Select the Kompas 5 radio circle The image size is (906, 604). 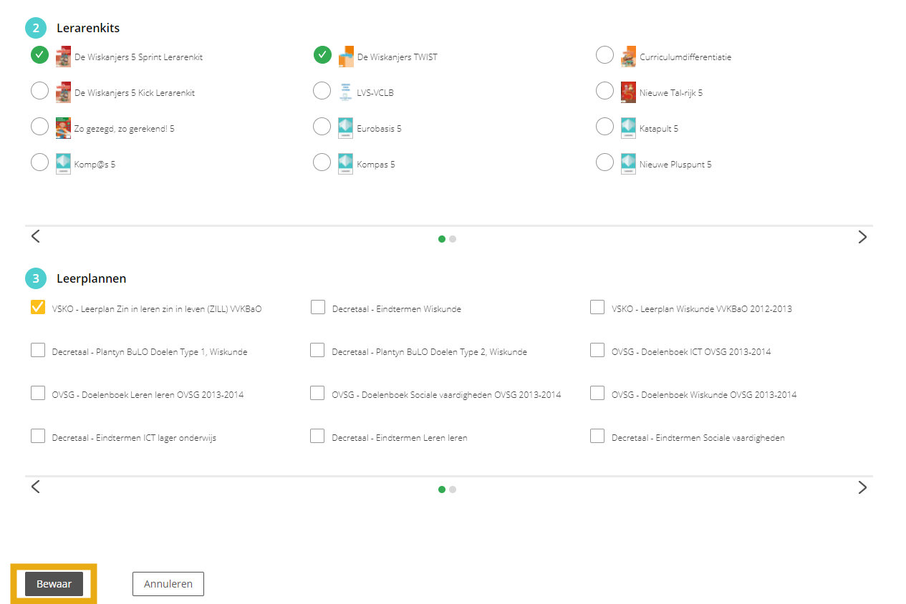tap(322, 162)
